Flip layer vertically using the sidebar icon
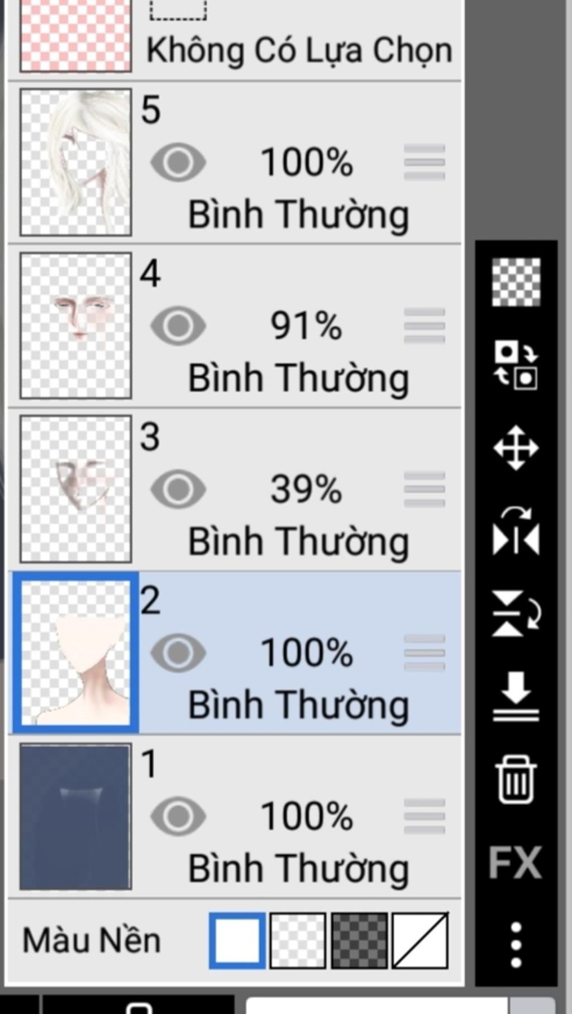The height and width of the screenshot is (1014, 572). click(516, 613)
